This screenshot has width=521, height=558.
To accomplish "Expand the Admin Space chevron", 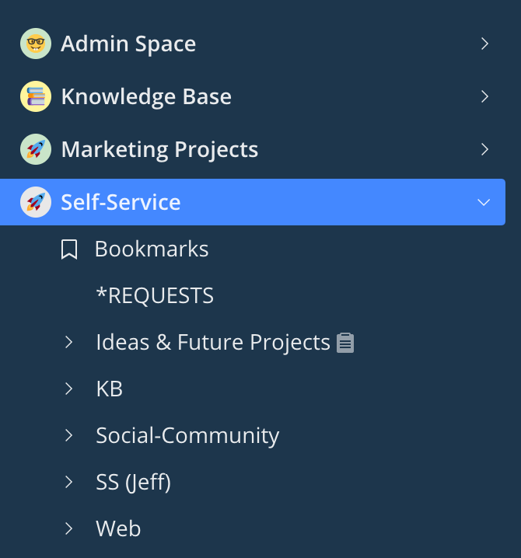I will pos(484,44).
